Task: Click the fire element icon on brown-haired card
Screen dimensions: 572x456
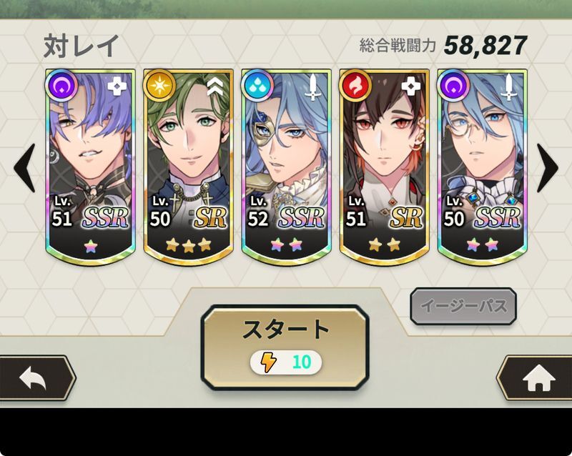Action: (355, 86)
